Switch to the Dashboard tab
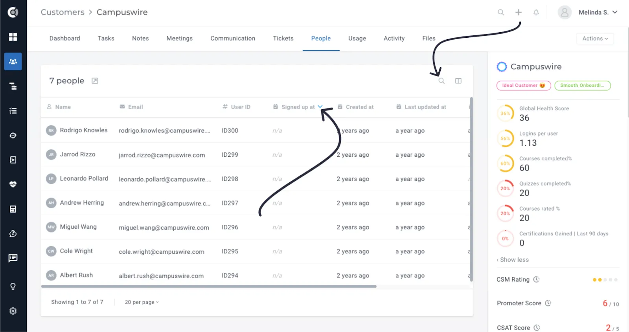Image resolution: width=629 pixels, height=332 pixels. 65,39
